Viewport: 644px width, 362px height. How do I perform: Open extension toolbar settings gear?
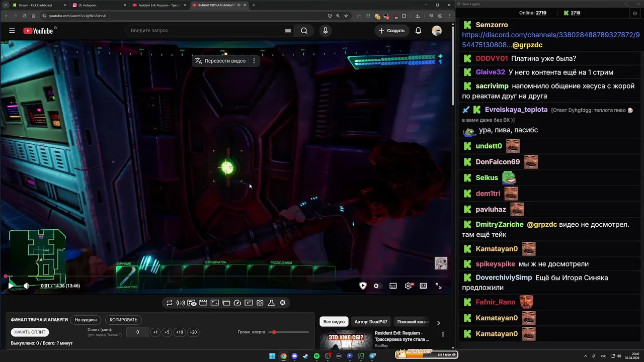point(283,303)
